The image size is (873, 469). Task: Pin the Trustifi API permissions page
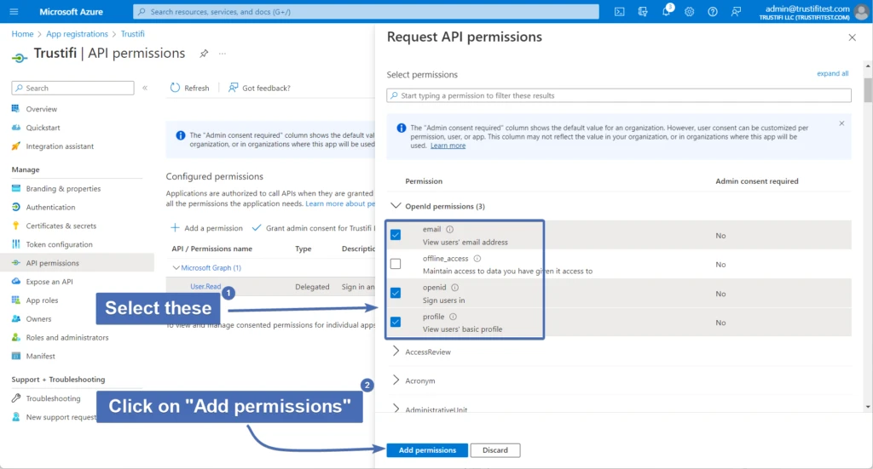204,54
